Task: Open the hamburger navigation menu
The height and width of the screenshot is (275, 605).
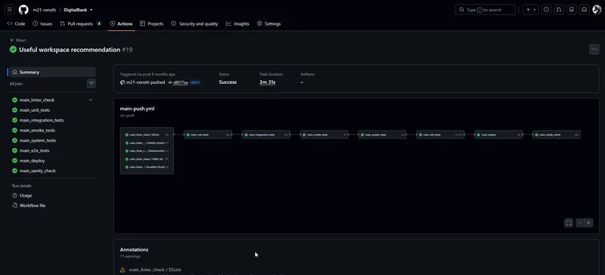Action: coord(10,10)
